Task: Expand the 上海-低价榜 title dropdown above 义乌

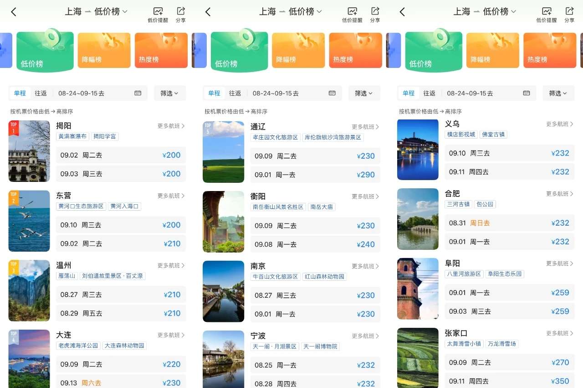Action: (x=485, y=12)
